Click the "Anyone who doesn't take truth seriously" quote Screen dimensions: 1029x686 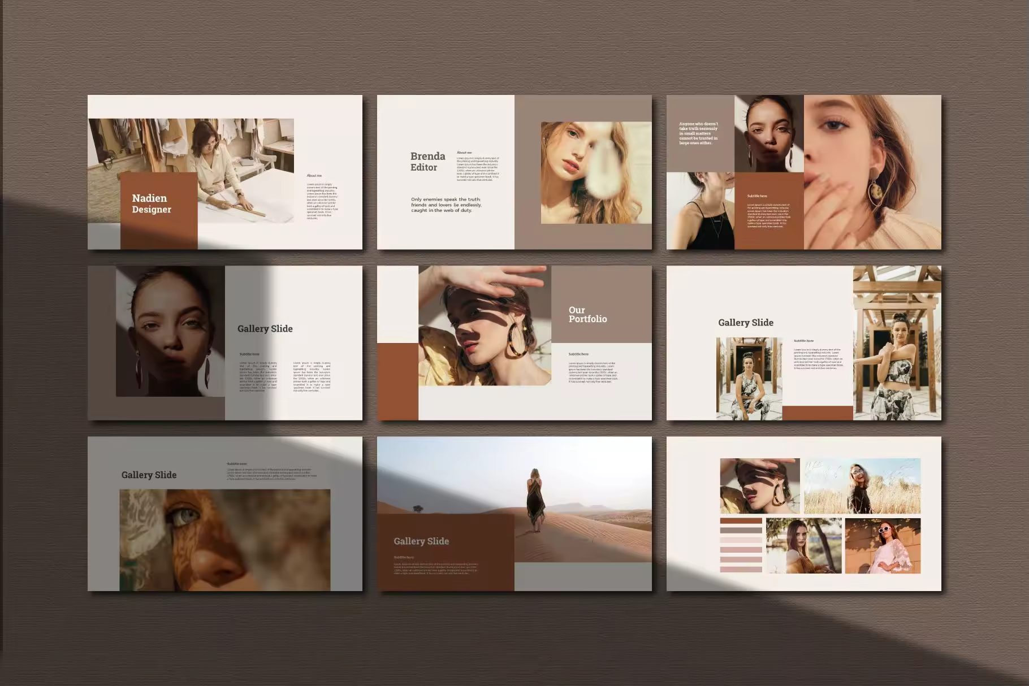(x=698, y=133)
